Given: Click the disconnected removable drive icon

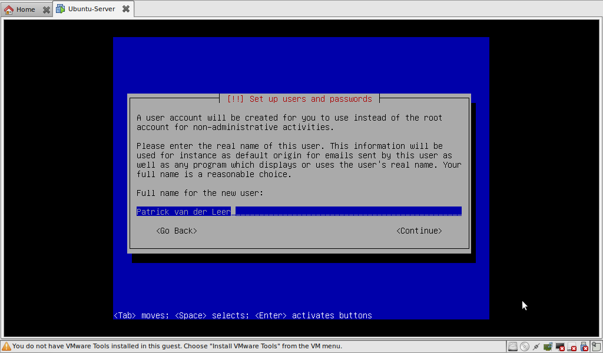Looking at the screenshot, I should [572, 347].
